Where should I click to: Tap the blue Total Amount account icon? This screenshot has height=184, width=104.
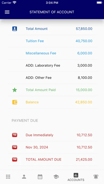pos(15,29)
